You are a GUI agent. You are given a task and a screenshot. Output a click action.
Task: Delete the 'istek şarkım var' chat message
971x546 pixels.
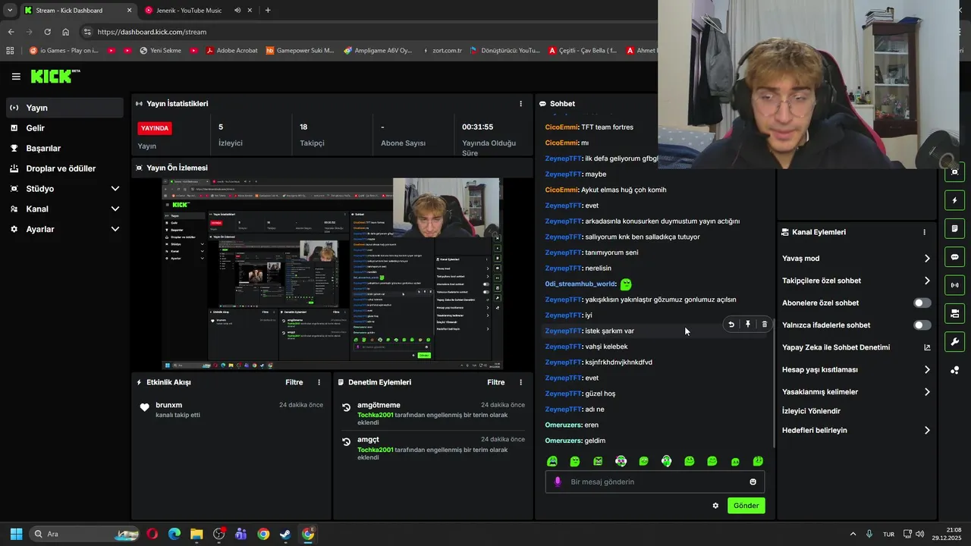coord(764,325)
